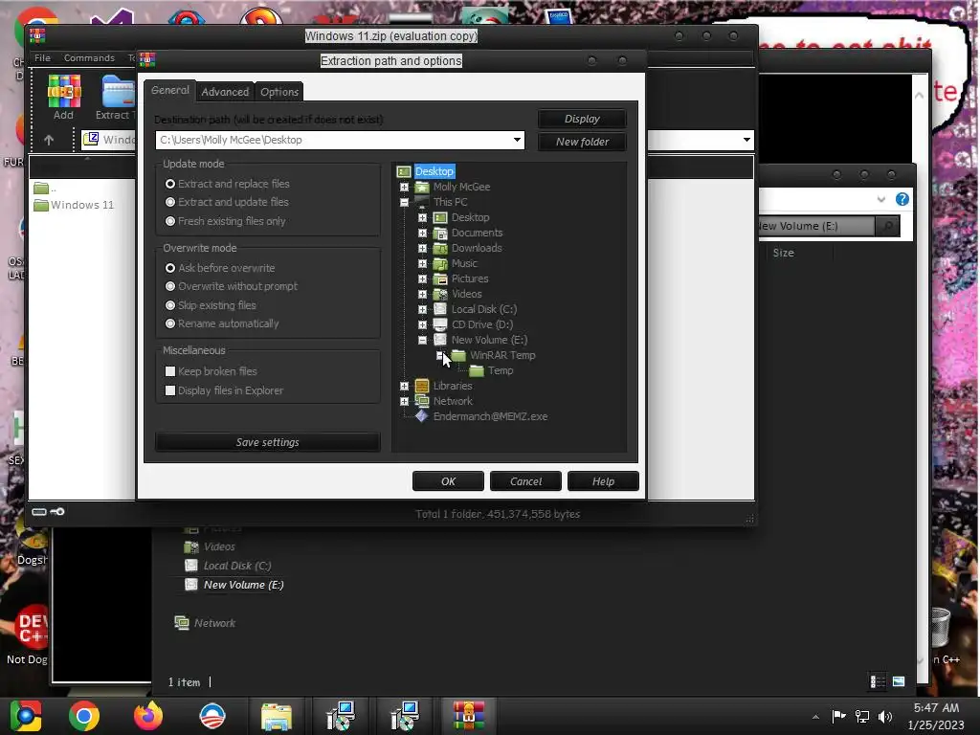Enable Keep broken files checkbox

[x=170, y=371]
